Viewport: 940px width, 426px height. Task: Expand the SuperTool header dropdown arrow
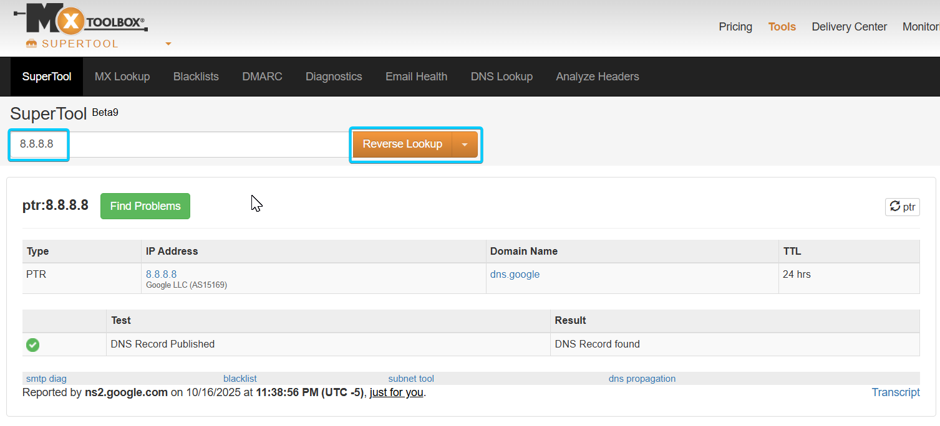(x=168, y=44)
